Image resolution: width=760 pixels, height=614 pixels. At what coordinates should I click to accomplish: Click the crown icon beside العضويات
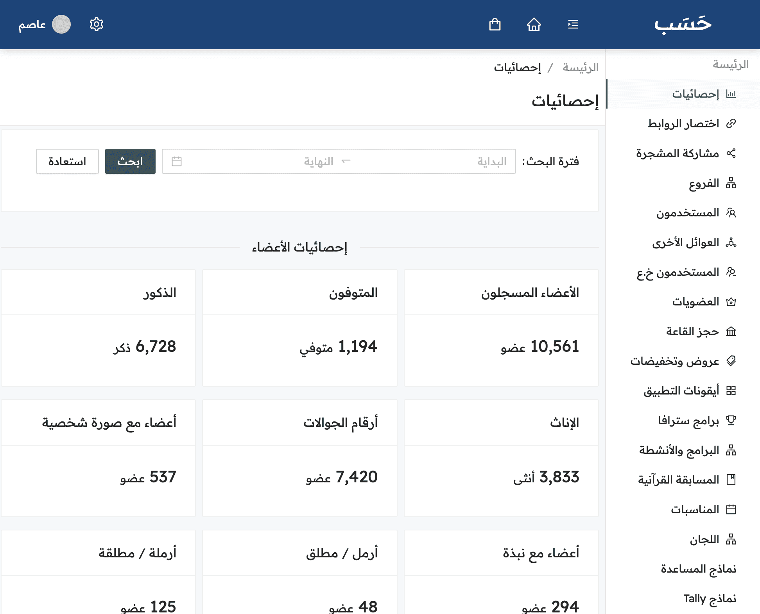tap(731, 302)
